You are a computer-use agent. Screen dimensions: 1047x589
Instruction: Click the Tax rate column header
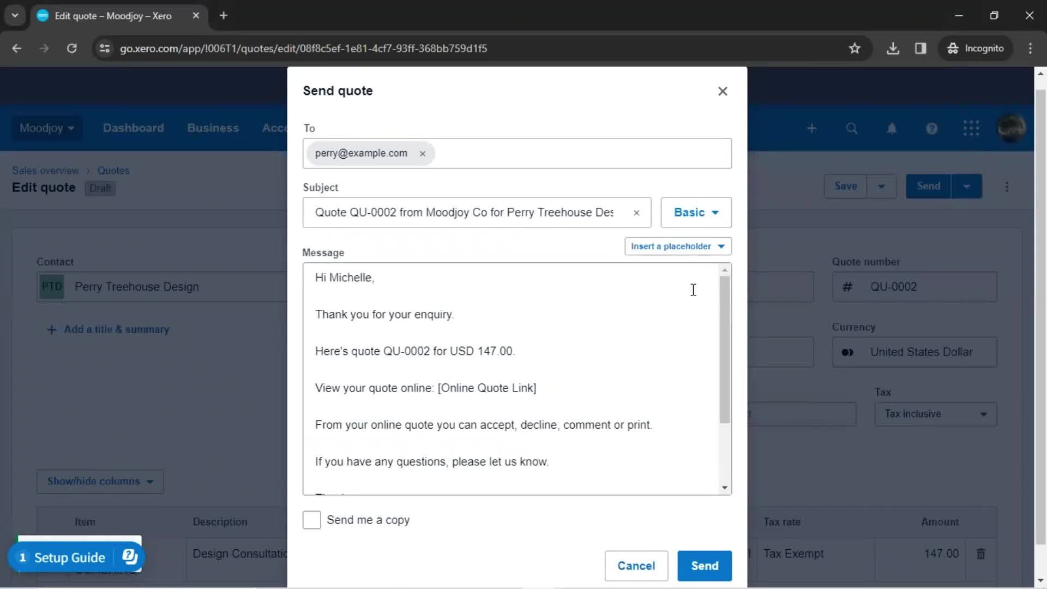(782, 522)
